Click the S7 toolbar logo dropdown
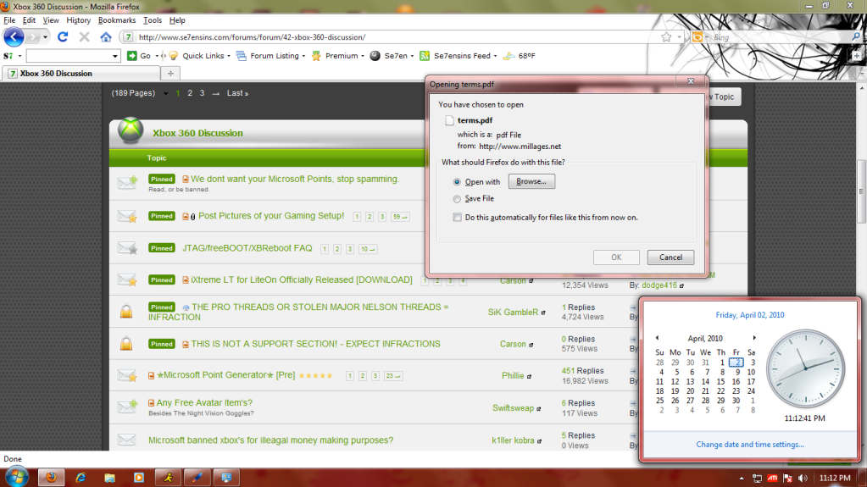This screenshot has height=487, width=867. (12, 56)
